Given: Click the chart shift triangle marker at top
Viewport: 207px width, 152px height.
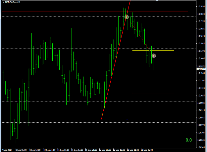Looking at the screenshot, I should click(157, 1).
